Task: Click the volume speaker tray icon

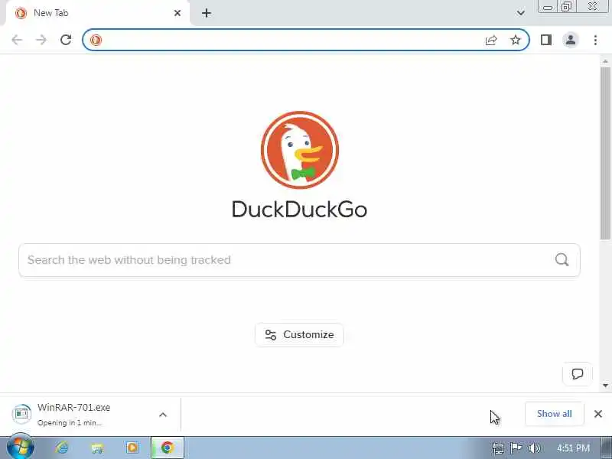Action: click(x=534, y=448)
